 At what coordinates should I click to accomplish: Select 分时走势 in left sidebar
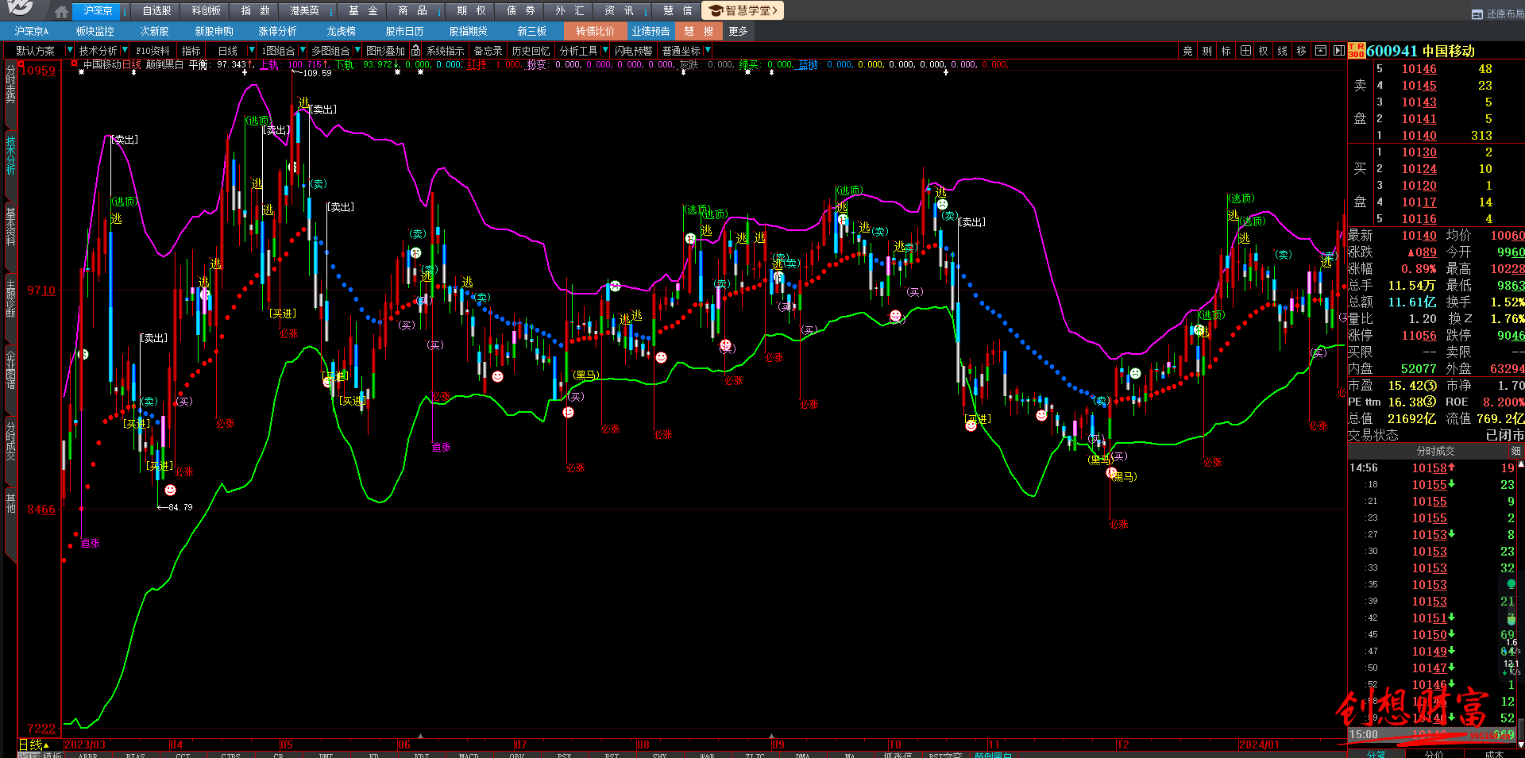[10, 84]
